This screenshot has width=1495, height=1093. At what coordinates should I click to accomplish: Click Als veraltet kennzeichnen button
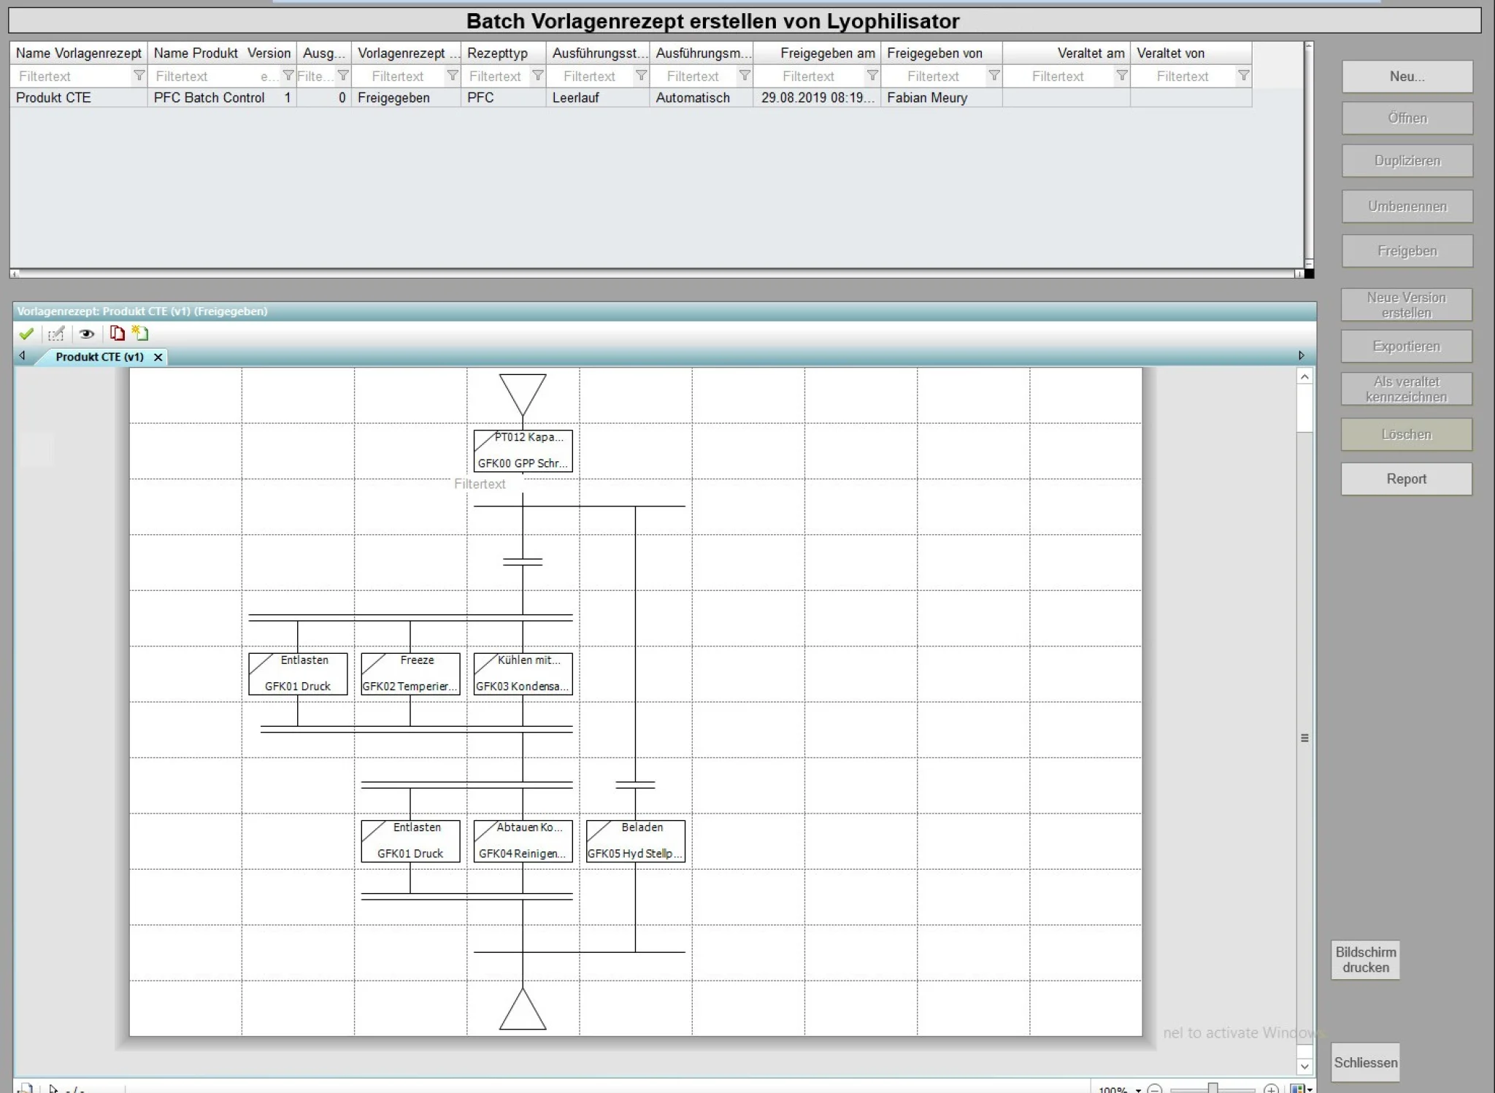1406,390
